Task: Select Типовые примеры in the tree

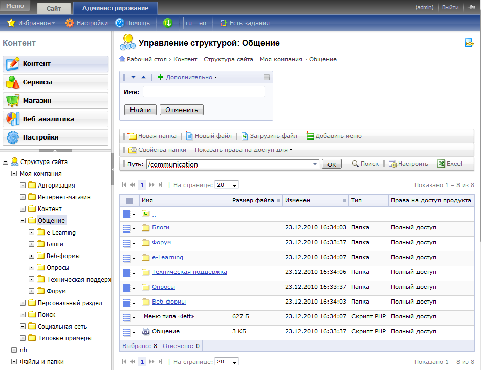Action: pos(64,338)
